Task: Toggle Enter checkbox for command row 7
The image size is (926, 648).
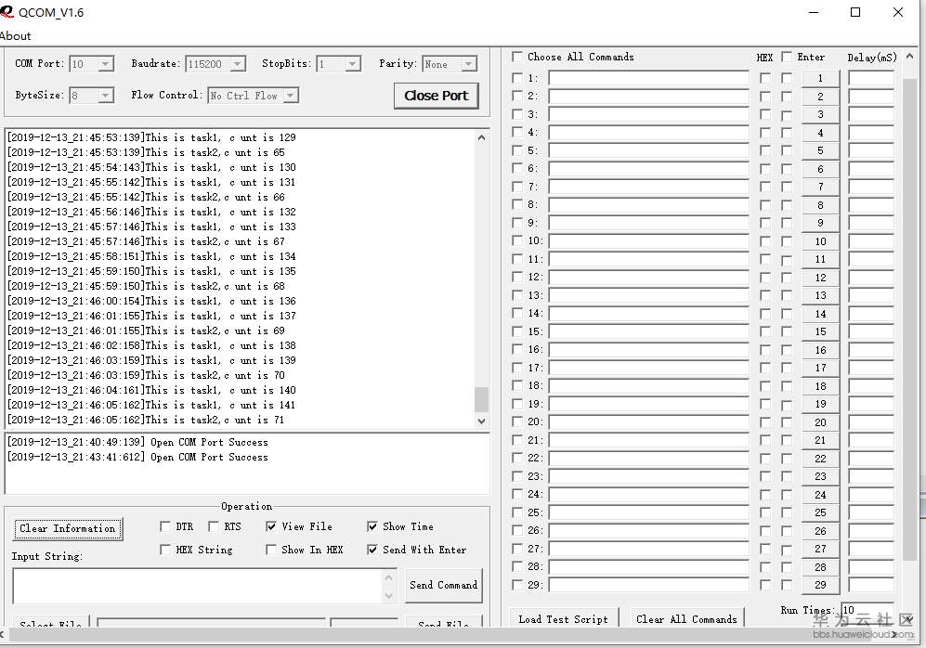Action: [x=787, y=188]
